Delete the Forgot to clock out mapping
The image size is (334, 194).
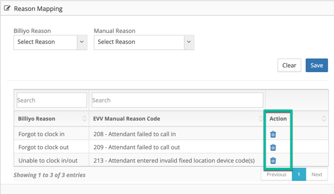click(273, 147)
